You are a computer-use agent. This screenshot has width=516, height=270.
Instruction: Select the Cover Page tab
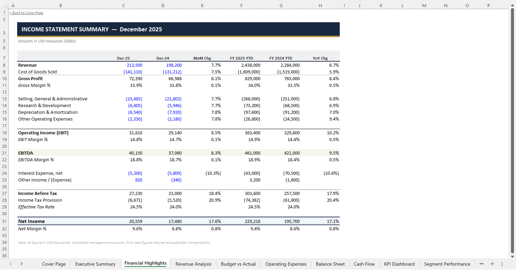pos(53,264)
